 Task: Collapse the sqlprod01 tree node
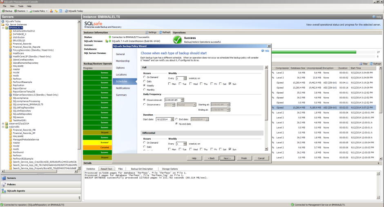pyautogui.click(x=3, y=127)
